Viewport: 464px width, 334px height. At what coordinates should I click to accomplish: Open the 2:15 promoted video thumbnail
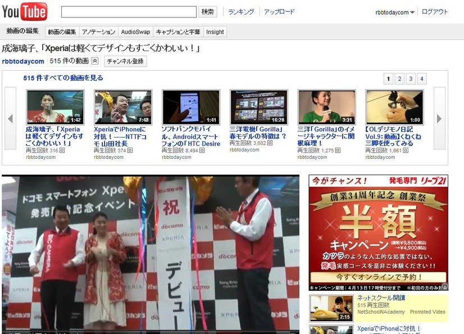[331, 308]
